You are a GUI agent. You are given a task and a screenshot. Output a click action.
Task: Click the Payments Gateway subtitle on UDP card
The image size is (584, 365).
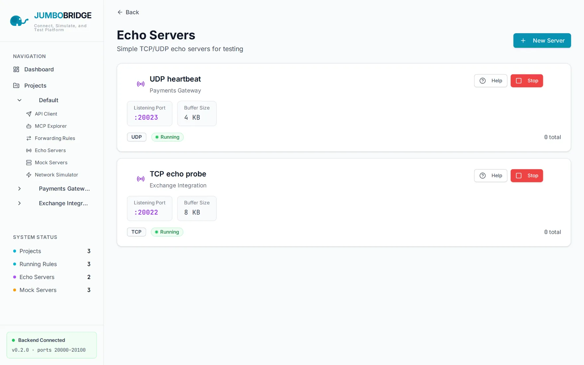coord(175,91)
